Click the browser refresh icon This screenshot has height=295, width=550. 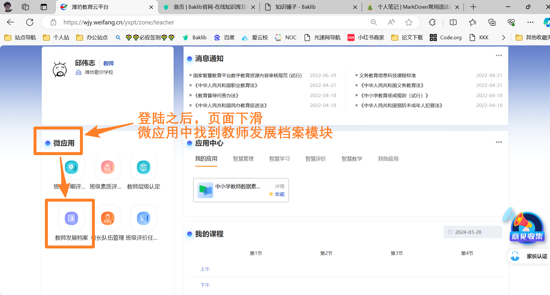30,22
